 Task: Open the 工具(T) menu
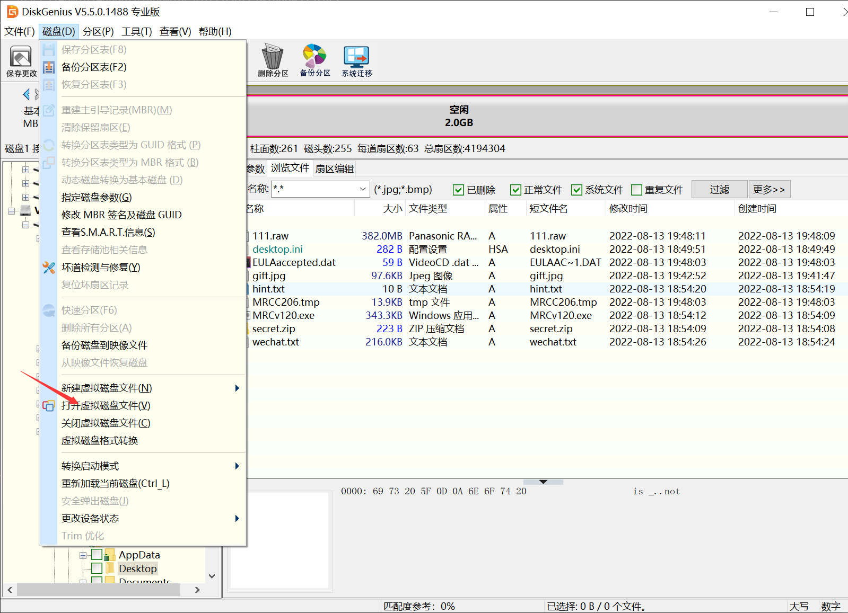coord(137,31)
